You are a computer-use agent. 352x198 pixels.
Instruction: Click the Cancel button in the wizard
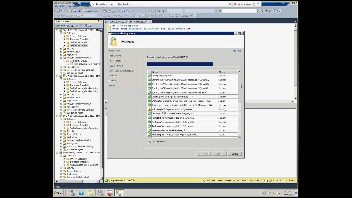(x=235, y=154)
